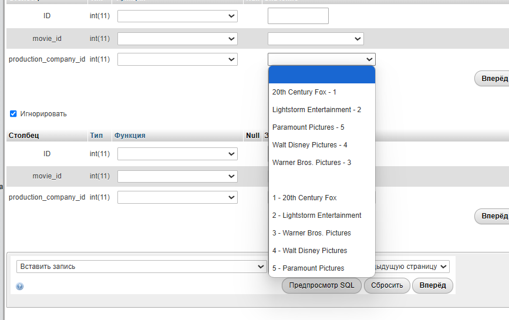
Task: Choose option 5 - Paramount Pictures
Action: 322,268
